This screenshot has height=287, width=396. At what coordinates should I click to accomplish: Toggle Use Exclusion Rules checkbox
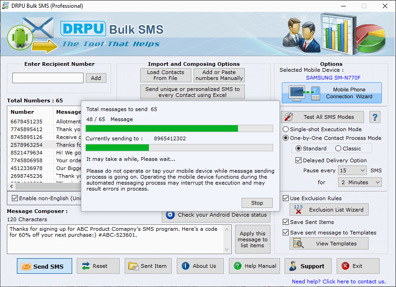285,198
